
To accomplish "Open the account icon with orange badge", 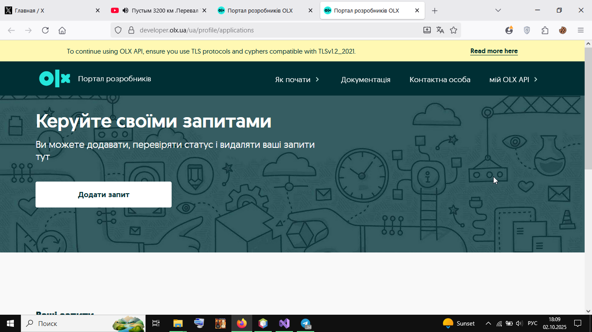I will [x=509, y=30].
